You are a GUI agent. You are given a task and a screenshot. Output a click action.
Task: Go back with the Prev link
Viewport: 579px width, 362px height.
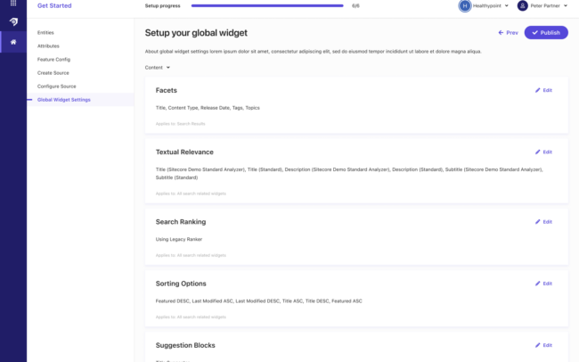click(x=508, y=33)
